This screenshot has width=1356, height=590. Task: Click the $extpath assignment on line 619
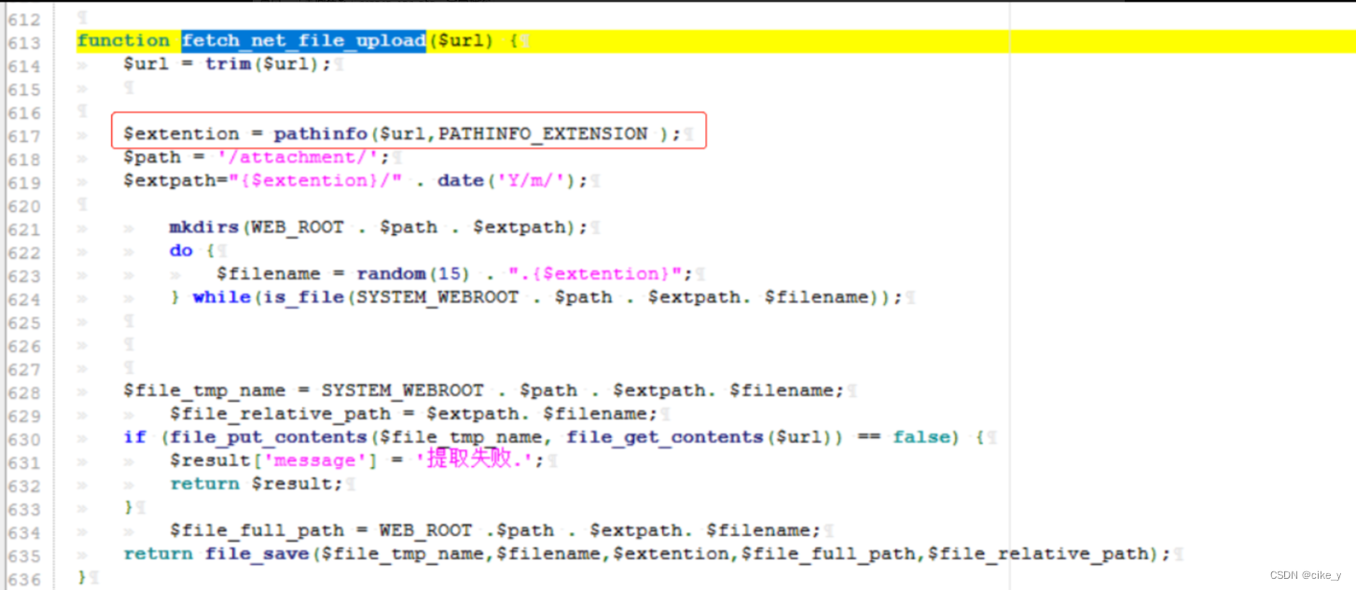[x=175, y=181]
